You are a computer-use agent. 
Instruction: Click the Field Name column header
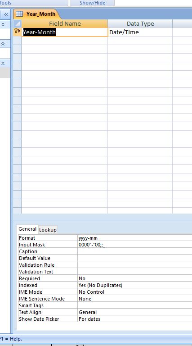click(x=65, y=23)
